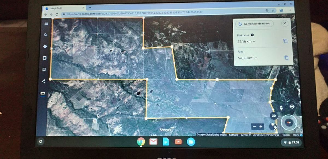The image size is (328, 159).
Task: Open Files app from the shelf
Action: 191,142
